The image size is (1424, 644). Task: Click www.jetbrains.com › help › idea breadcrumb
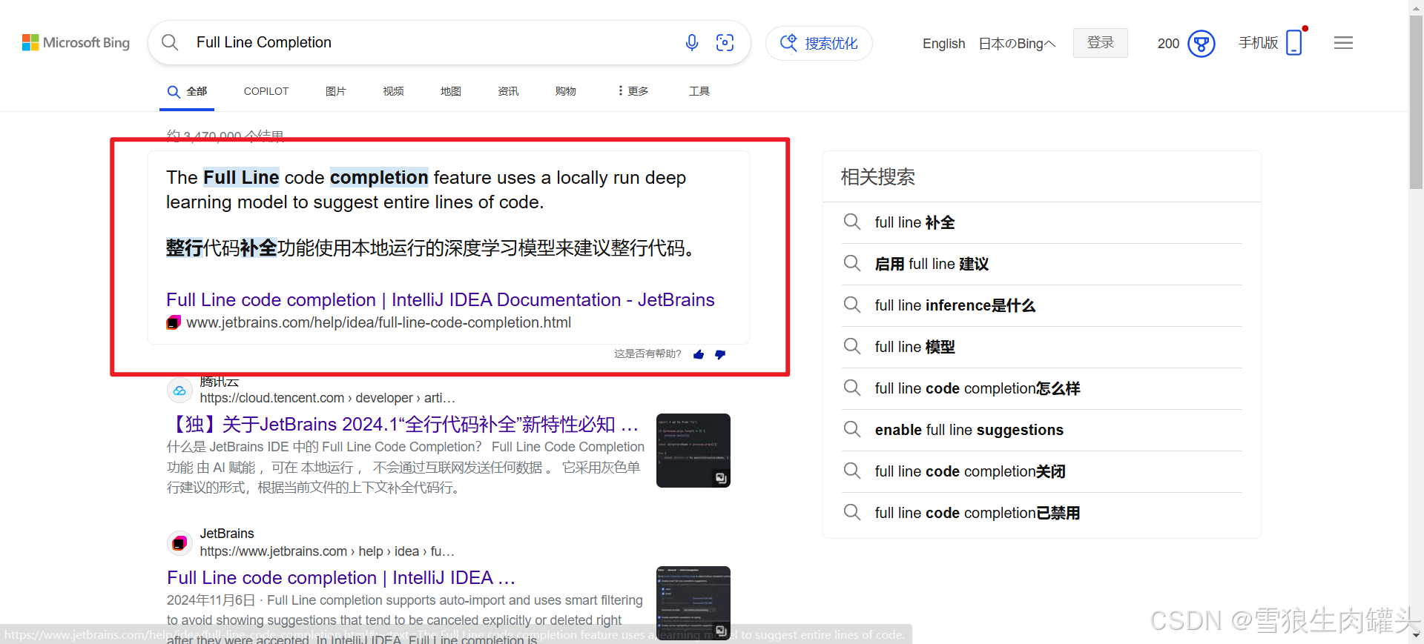[326, 551]
